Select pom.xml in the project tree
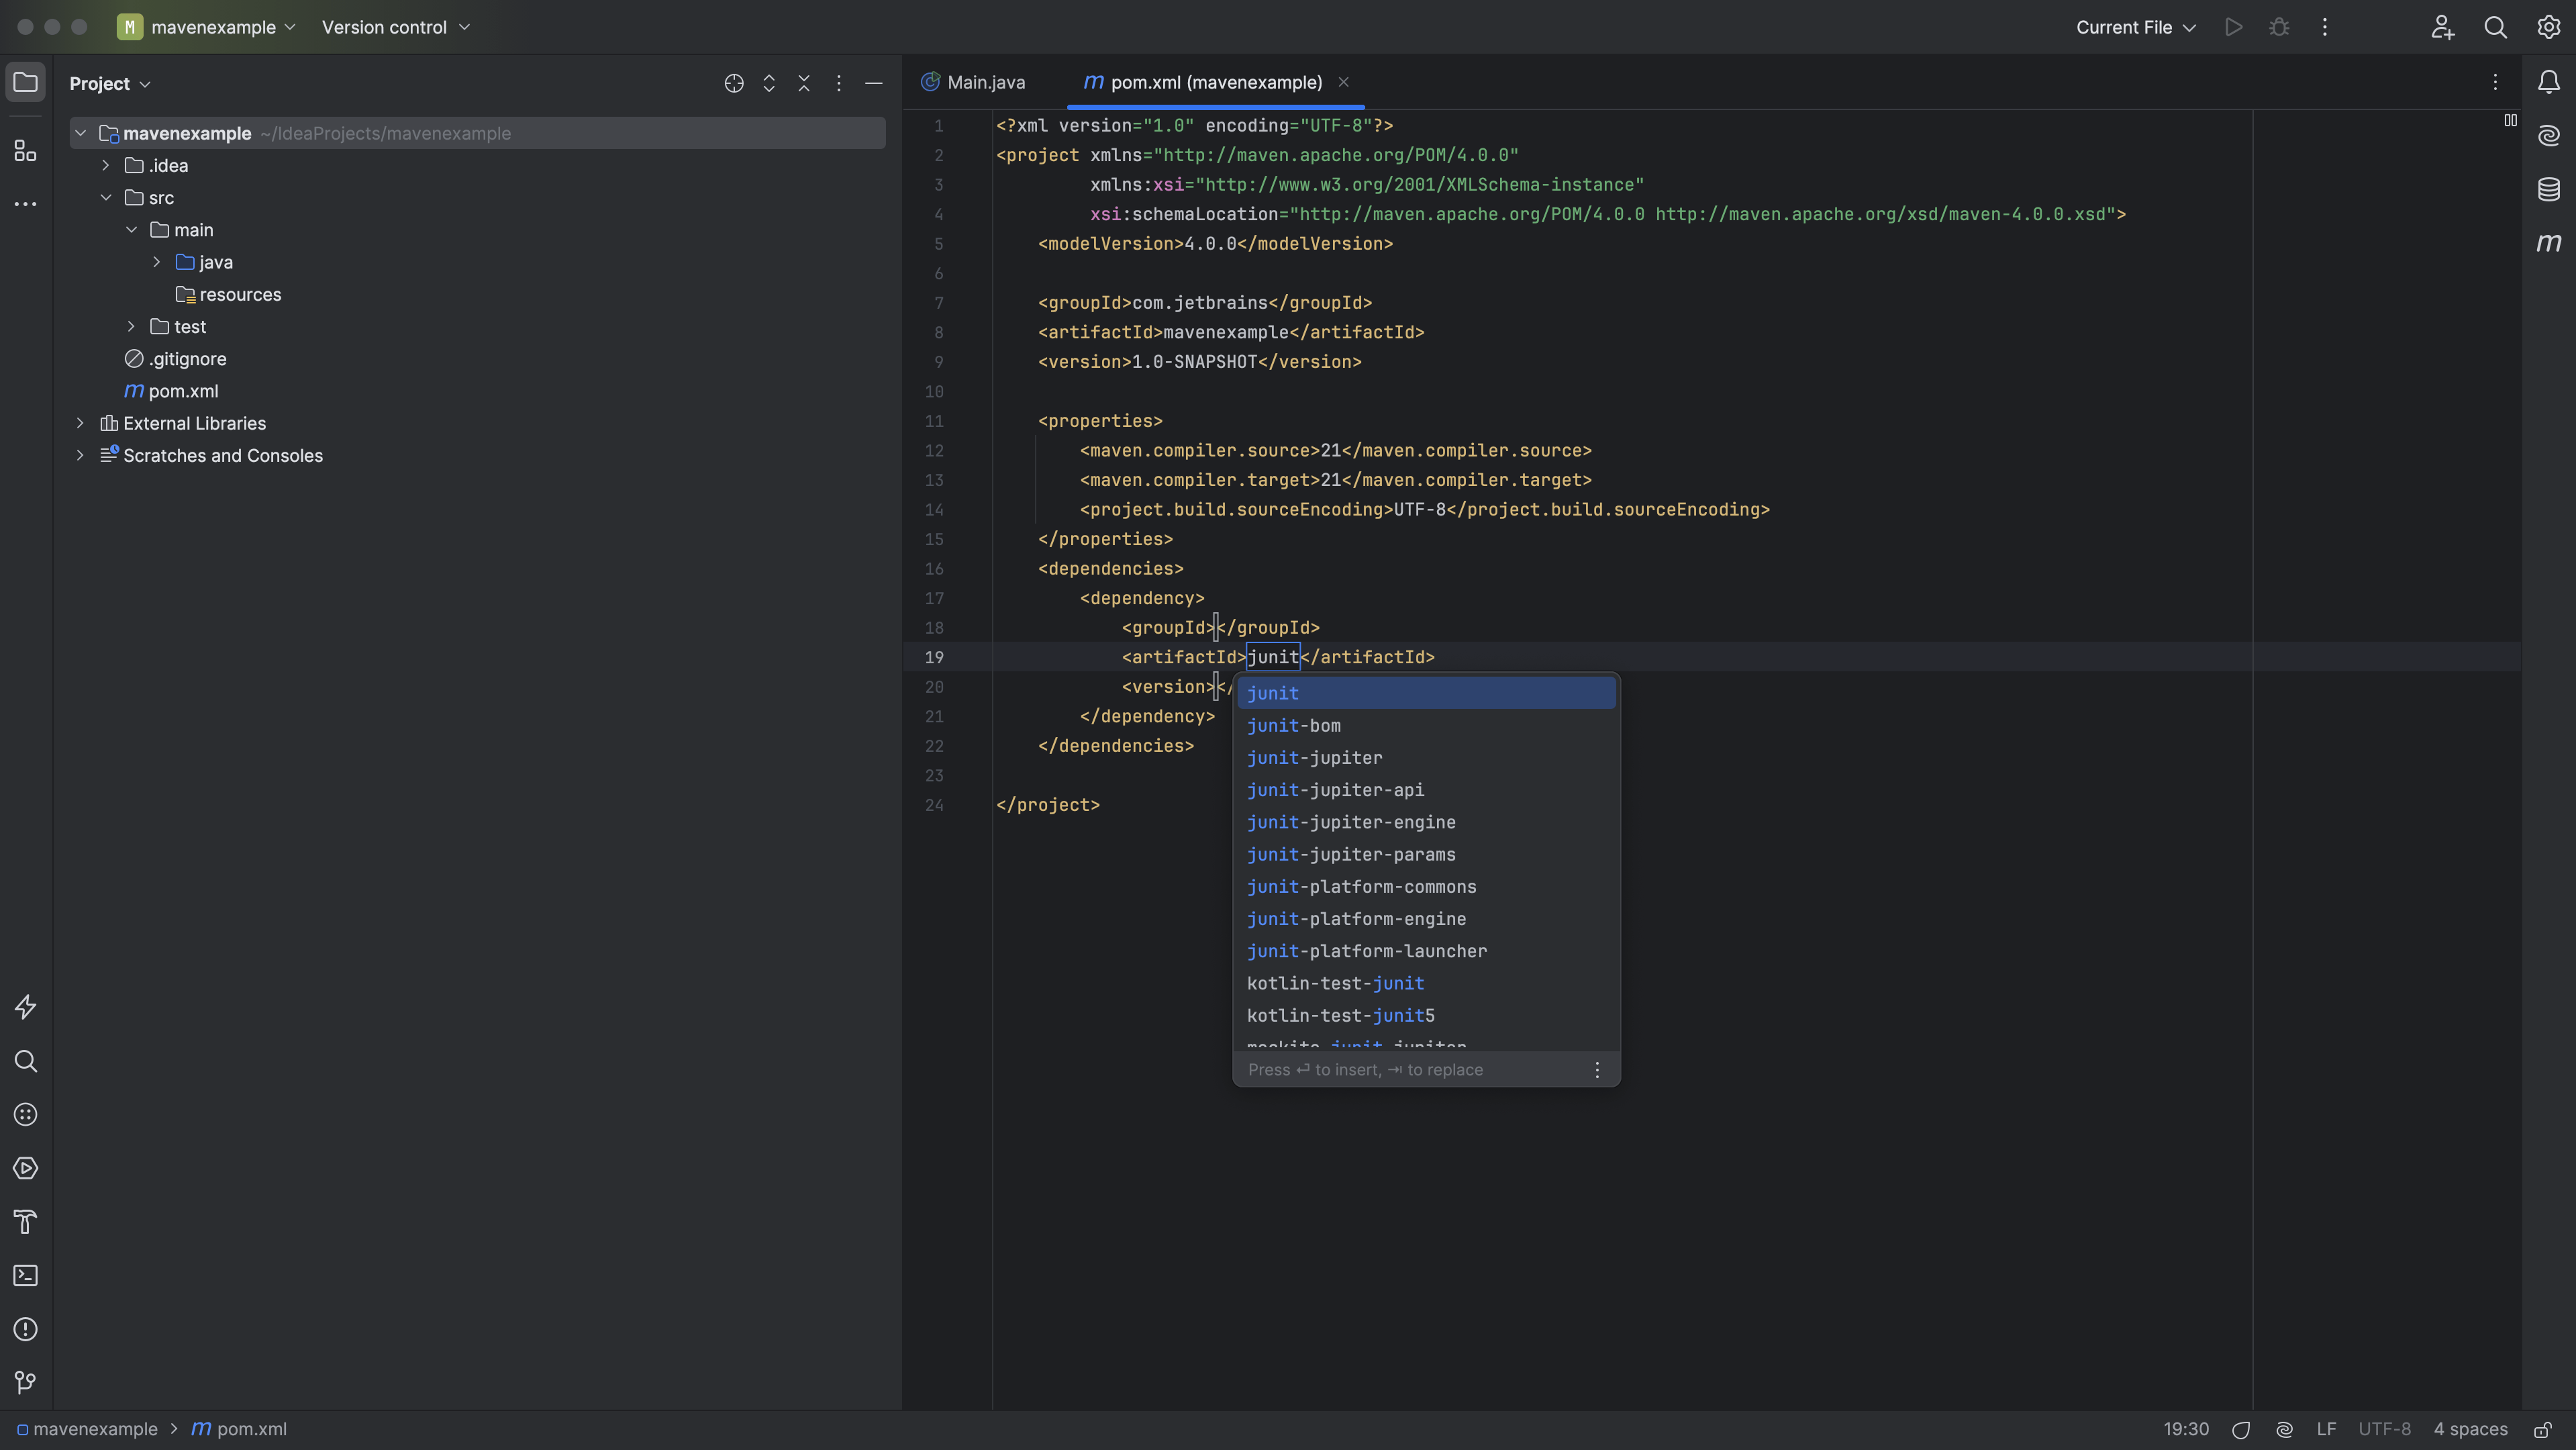The height and width of the screenshot is (1450, 2576). pos(183,391)
